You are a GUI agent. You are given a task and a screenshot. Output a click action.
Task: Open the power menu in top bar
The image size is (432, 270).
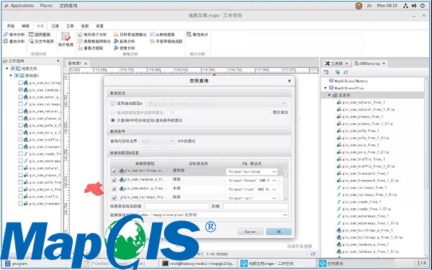[423, 6]
